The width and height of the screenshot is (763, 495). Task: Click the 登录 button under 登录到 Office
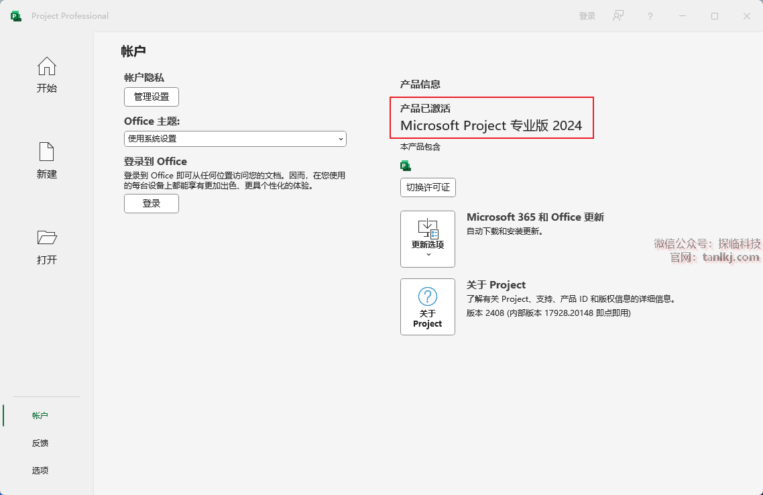click(x=152, y=203)
